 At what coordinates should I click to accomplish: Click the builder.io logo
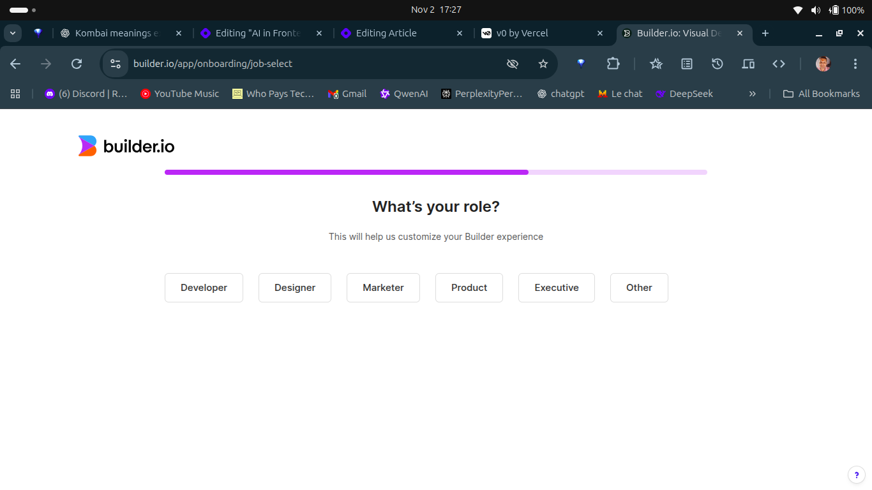pyautogui.click(x=126, y=146)
